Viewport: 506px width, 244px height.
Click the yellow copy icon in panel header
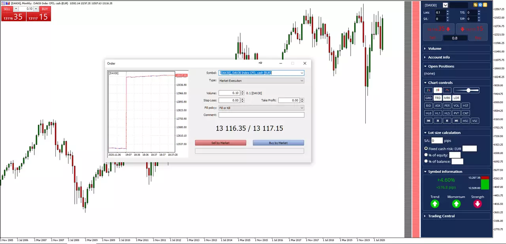click(476, 5)
